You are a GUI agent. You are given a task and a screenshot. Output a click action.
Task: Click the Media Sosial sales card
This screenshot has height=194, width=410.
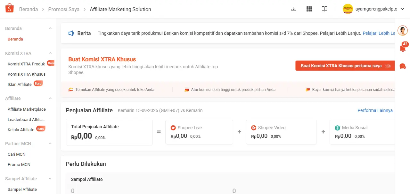tap(362, 132)
